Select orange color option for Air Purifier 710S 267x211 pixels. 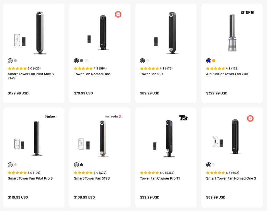(x=214, y=60)
